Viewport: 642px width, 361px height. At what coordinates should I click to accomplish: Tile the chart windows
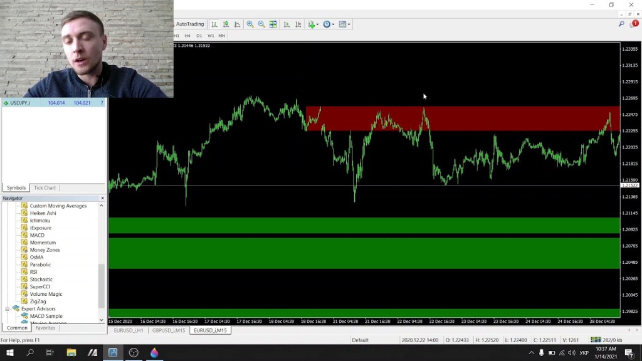coord(273,24)
